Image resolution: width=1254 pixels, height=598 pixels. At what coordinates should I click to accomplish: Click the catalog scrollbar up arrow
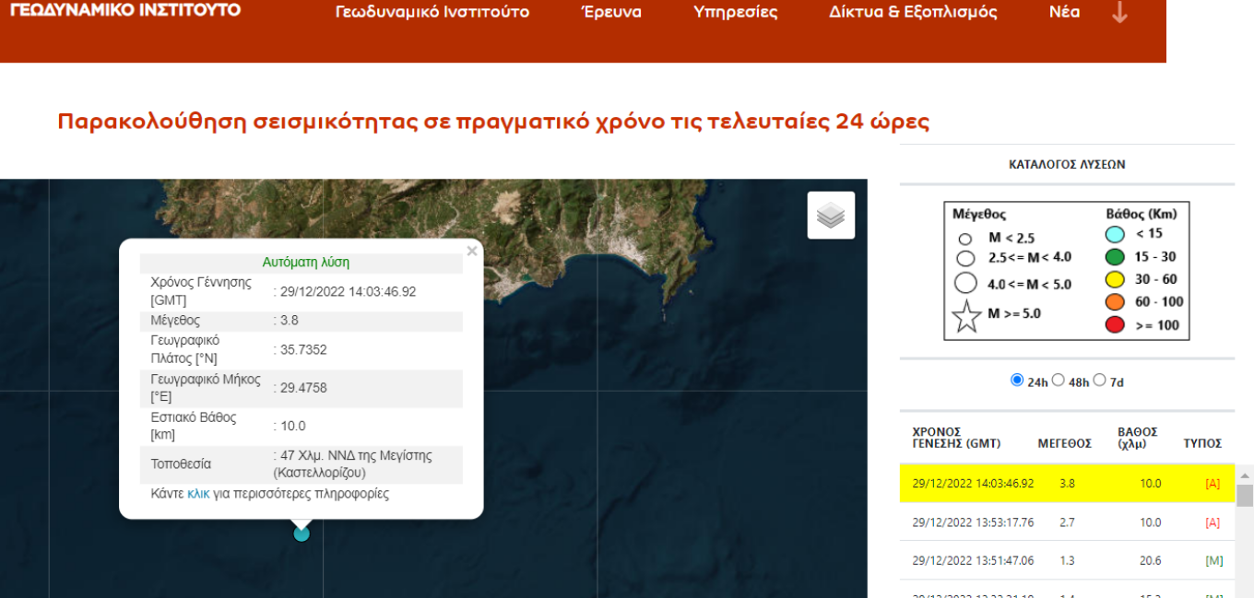pos(1245,476)
